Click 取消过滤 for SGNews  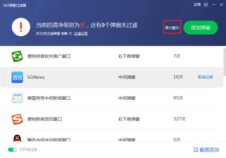[205, 77]
